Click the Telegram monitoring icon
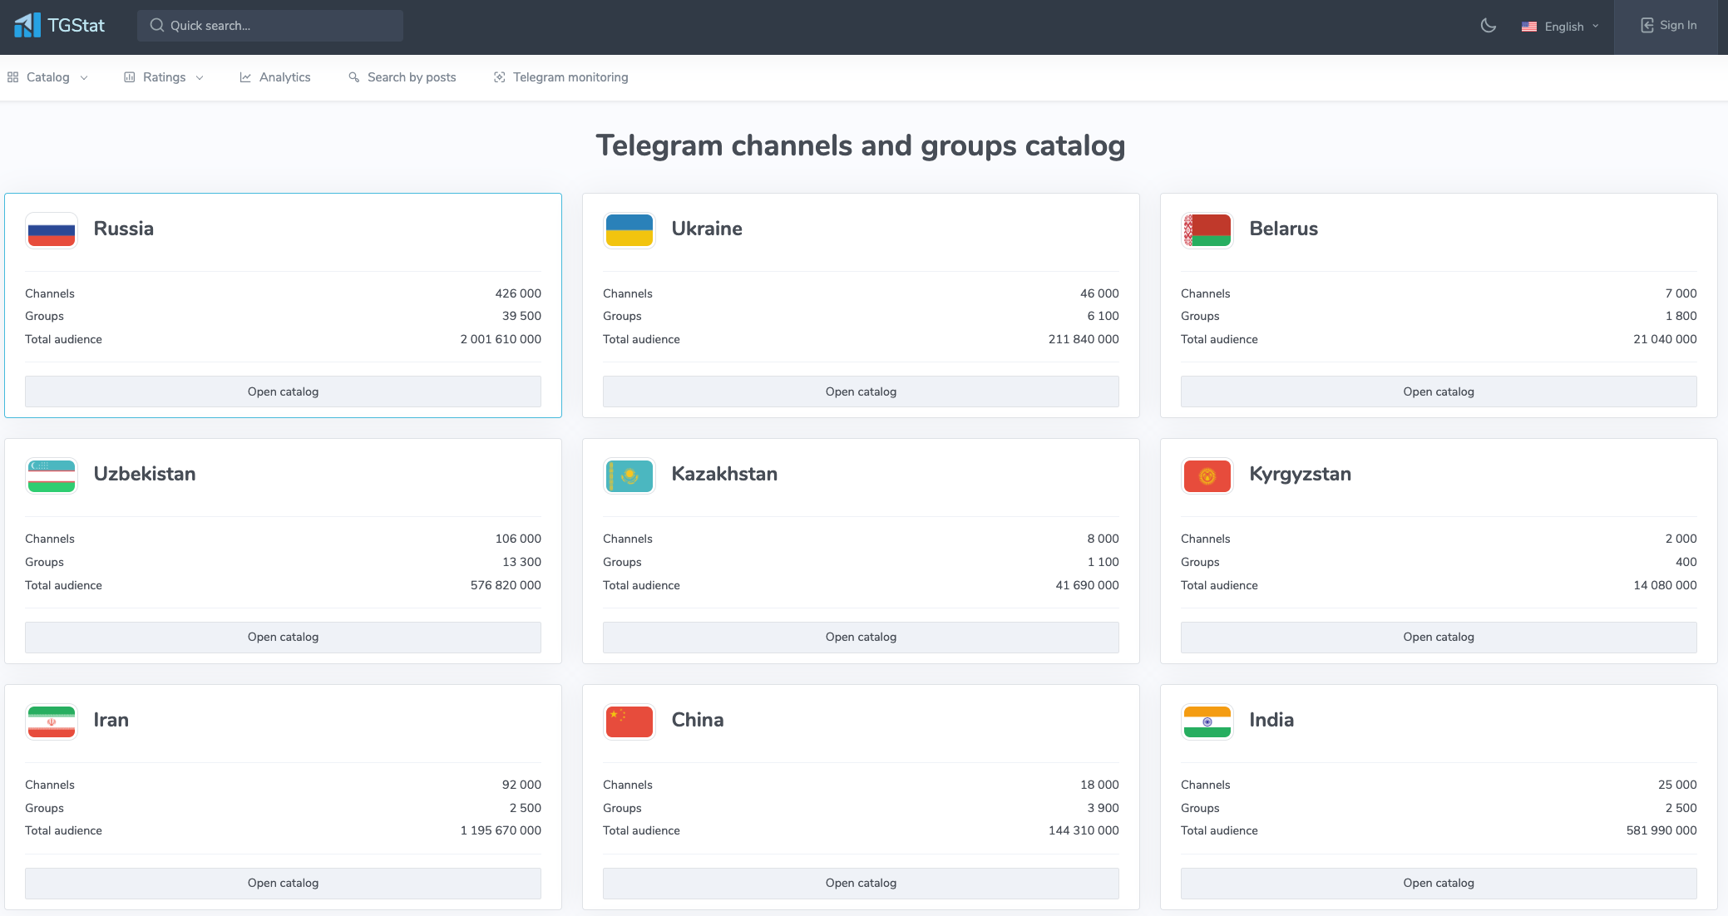Screen dimensions: 1728x916 tap(500, 77)
